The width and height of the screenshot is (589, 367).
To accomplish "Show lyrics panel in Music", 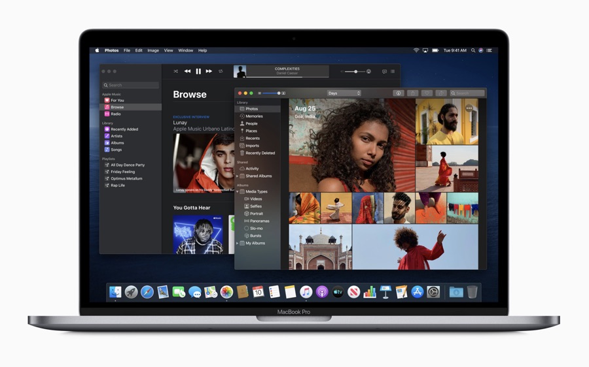I will click(x=384, y=71).
